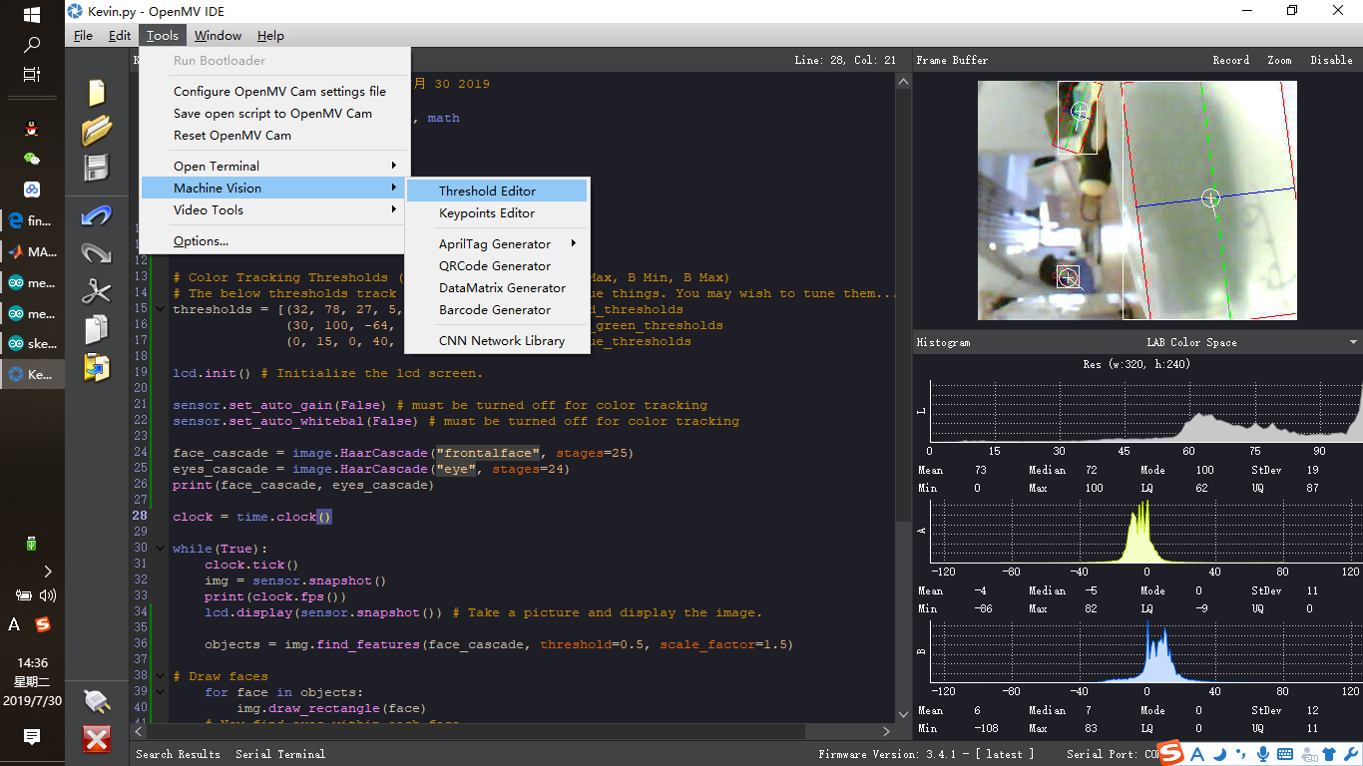Expand the hidden tray icons chevron
Screen dimensions: 1363x766
pyautogui.click(x=47, y=572)
